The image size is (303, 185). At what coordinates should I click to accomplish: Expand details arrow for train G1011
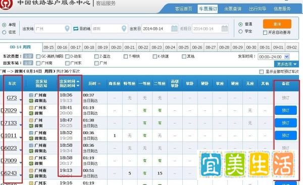(x=21, y=138)
